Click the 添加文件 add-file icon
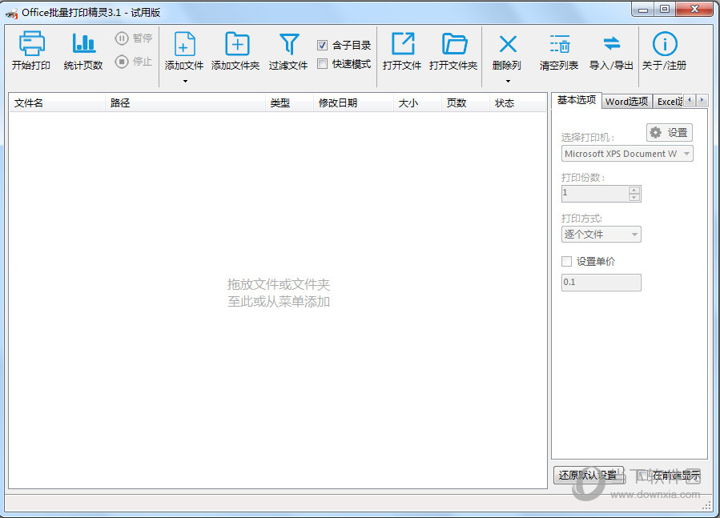The width and height of the screenshot is (720, 518). tap(184, 43)
